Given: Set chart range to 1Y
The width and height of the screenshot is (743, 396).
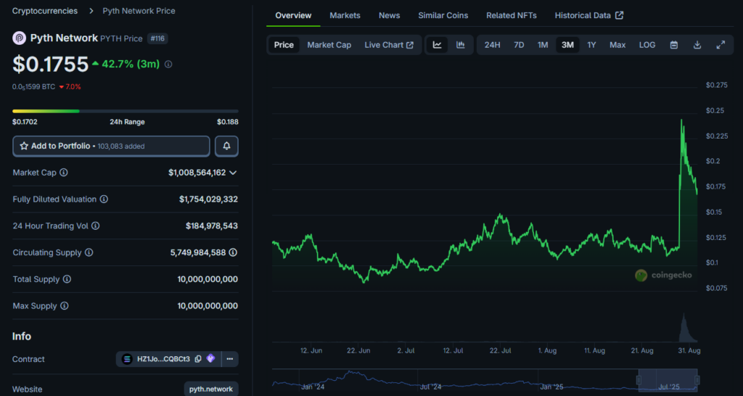Looking at the screenshot, I should click(x=591, y=45).
